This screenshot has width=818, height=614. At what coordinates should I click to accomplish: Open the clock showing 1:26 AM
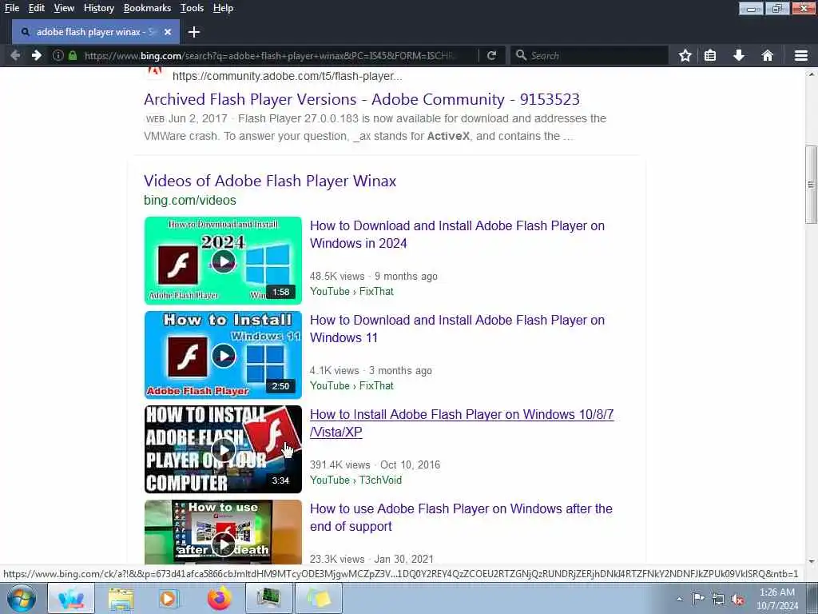[x=776, y=599]
